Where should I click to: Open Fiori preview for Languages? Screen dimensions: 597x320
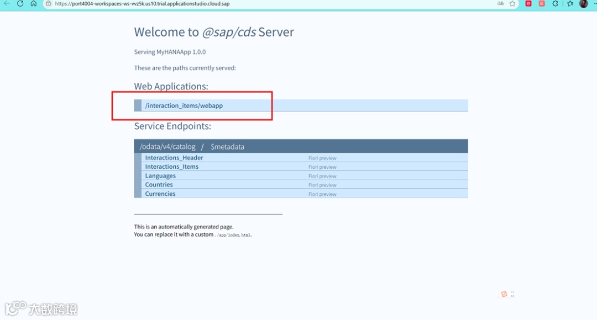tap(322, 176)
